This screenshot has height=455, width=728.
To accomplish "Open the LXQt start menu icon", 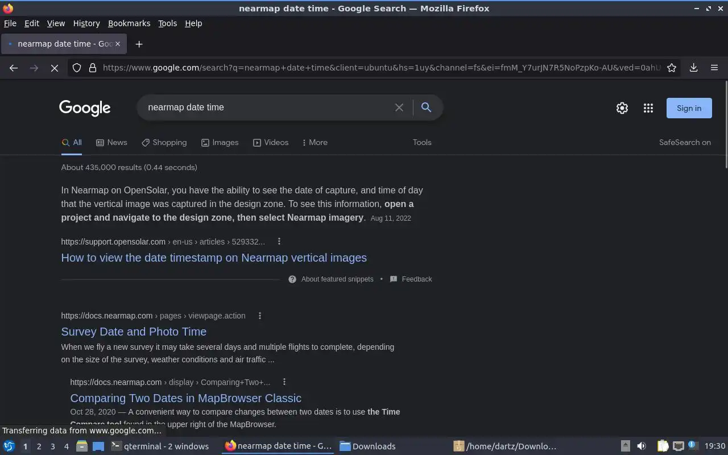I will tap(9, 446).
